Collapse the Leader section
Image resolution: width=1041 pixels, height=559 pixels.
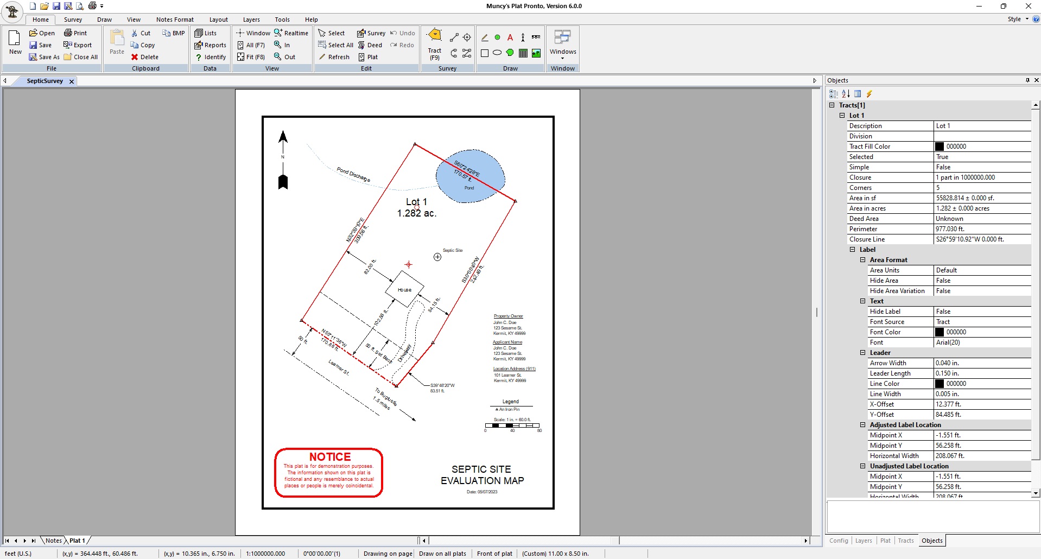863,353
